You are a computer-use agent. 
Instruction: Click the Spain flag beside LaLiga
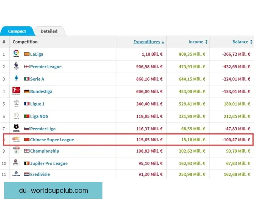pyautogui.click(x=27, y=54)
